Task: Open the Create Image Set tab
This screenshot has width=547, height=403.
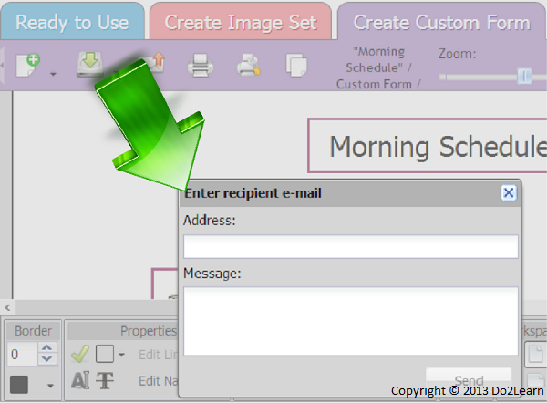Action: (241, 22)
